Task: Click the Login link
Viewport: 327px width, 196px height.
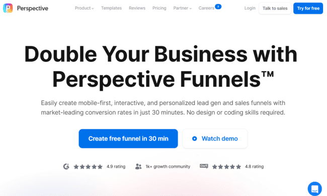Action: 250,8
